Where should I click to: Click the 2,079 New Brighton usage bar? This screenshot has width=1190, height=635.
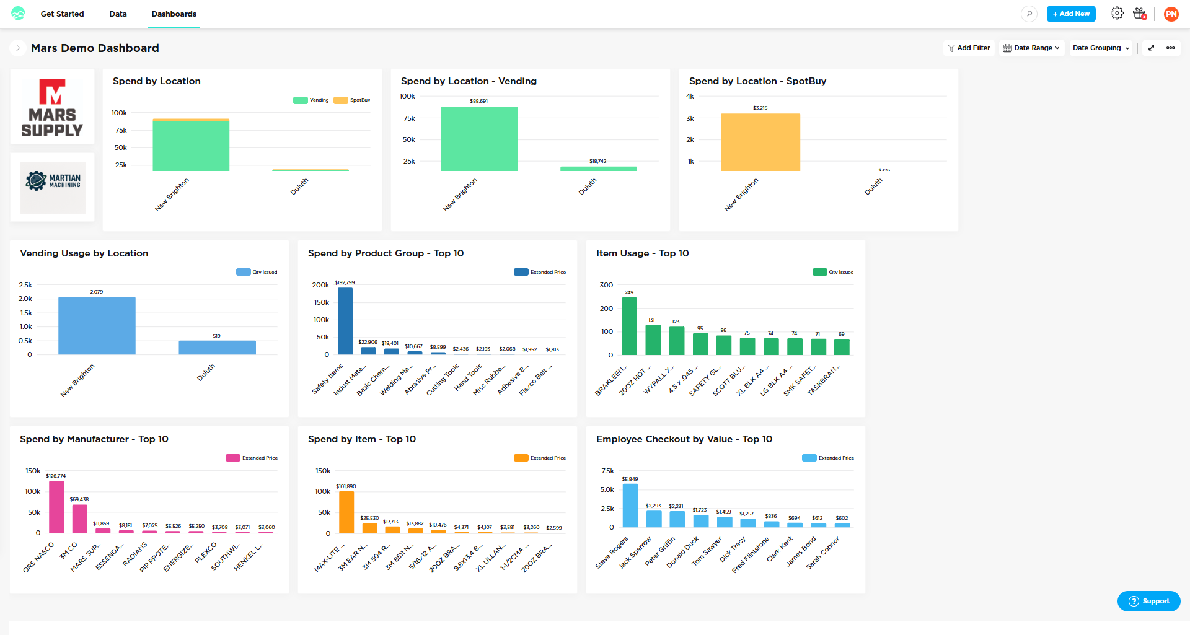click(x=97, y=326)
